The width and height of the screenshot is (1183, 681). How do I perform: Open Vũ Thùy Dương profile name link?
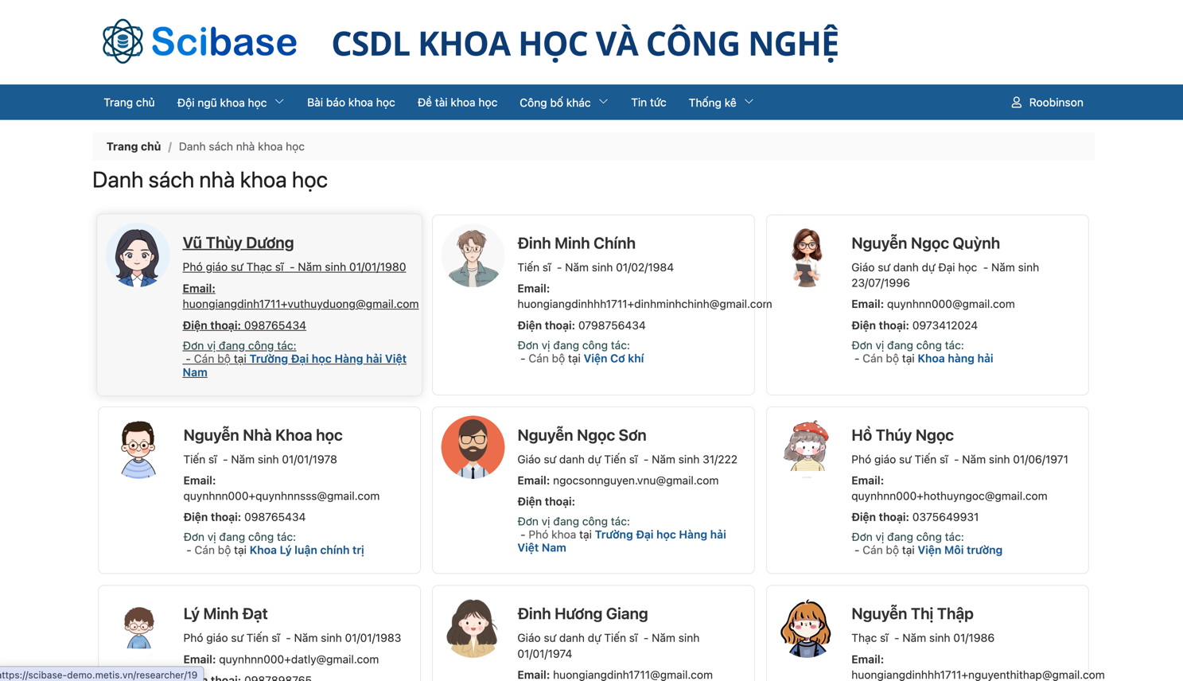(238, 243)
